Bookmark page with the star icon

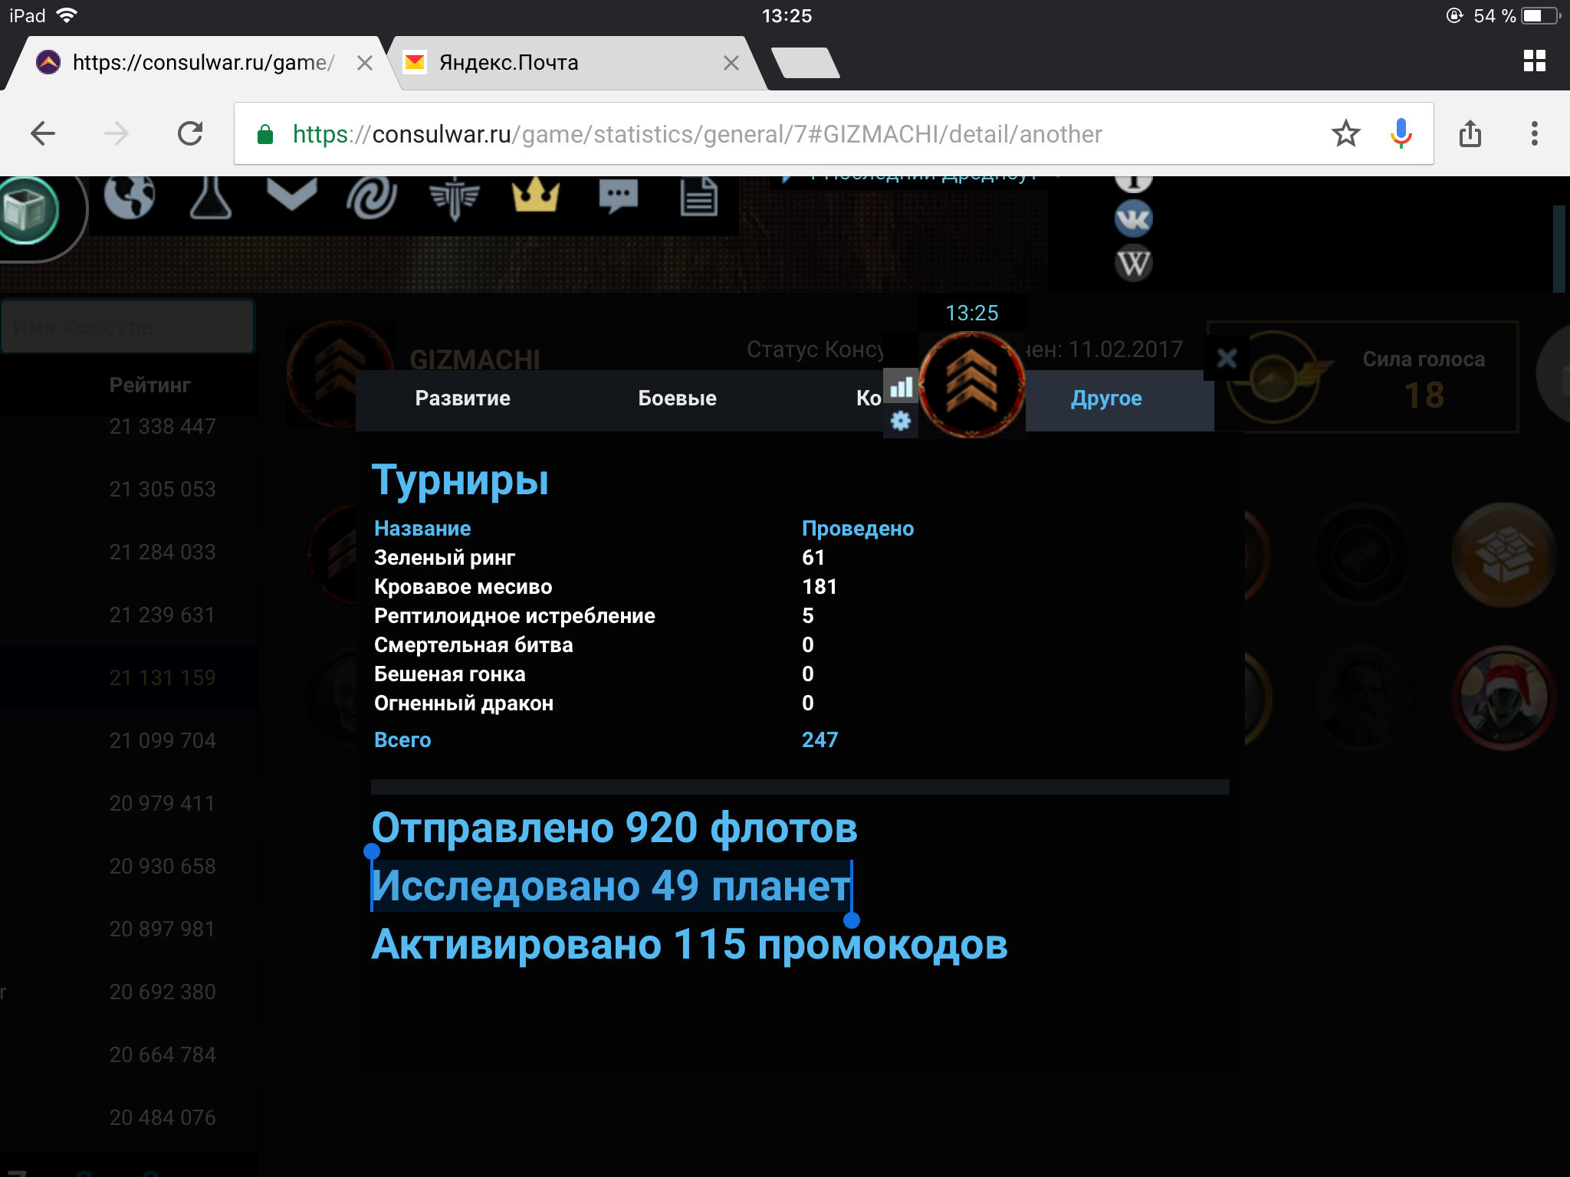(x=1345, y=134)
